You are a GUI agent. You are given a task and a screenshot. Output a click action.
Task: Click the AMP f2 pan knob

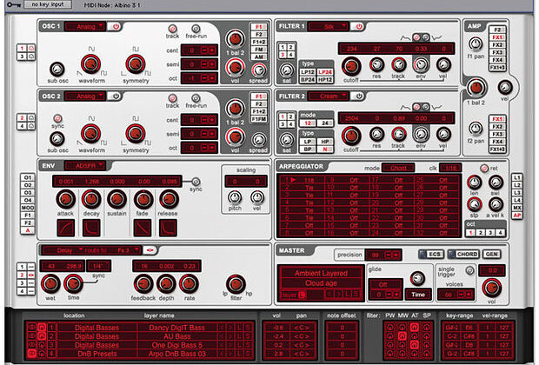click(x=476, y=129)
